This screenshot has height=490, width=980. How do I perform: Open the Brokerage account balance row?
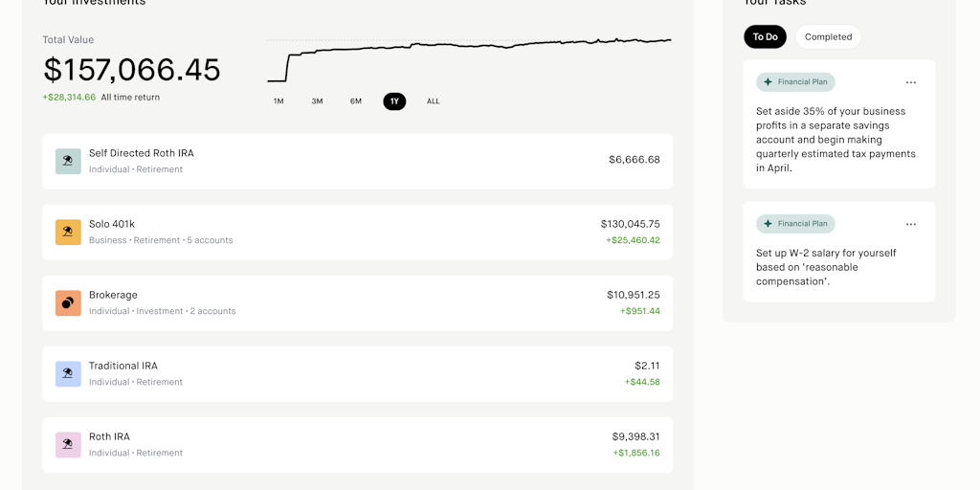pyautogui.click(x=357, y=302)
